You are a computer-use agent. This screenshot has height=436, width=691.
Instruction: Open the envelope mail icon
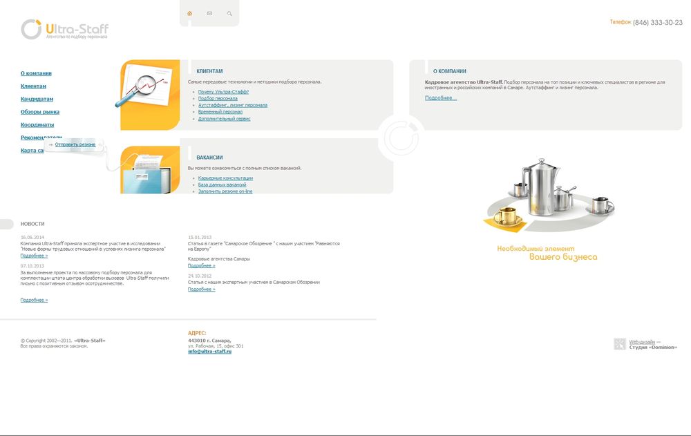[209, 13]
